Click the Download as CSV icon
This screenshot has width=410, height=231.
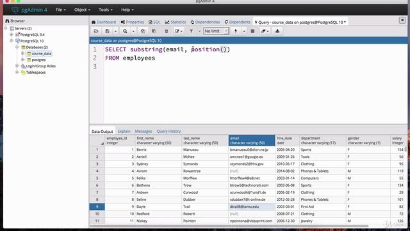point(277,31)
